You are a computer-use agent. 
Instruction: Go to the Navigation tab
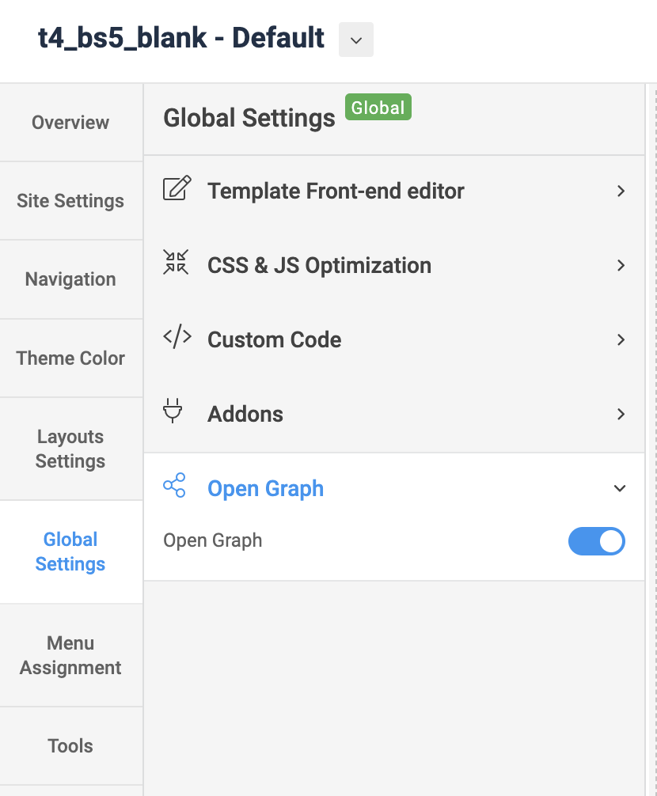[x=70, y=279]
